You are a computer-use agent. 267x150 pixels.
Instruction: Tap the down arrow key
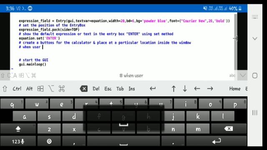(x=185, y=89)
